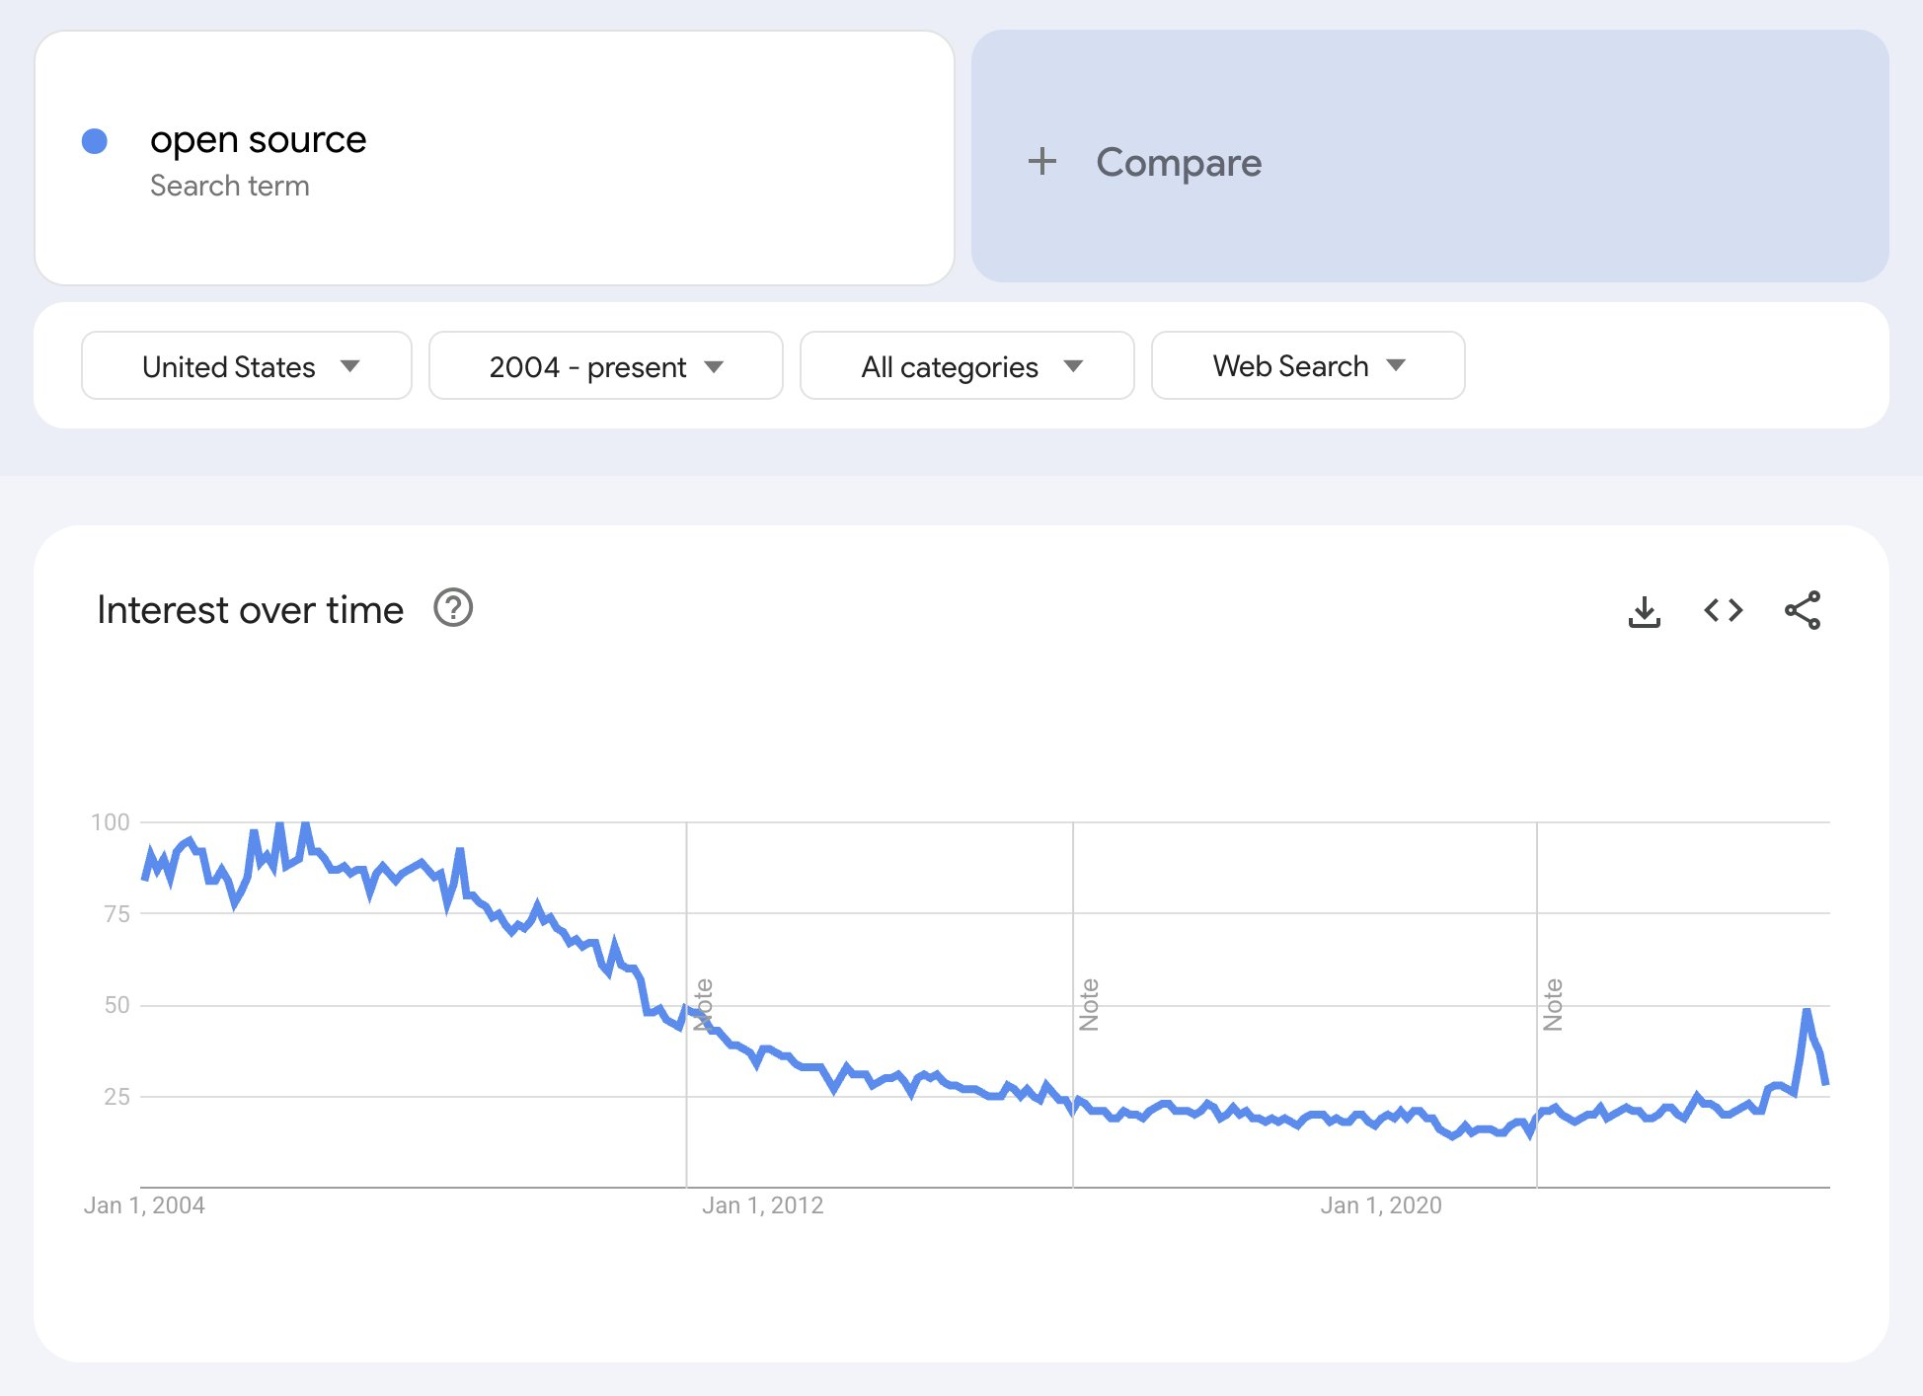Edit the open source search term

pos(259,140)
